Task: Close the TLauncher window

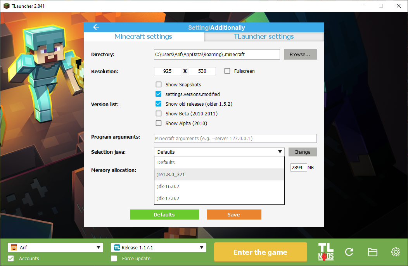Action: pyautogui.click(x=398, y=6)
